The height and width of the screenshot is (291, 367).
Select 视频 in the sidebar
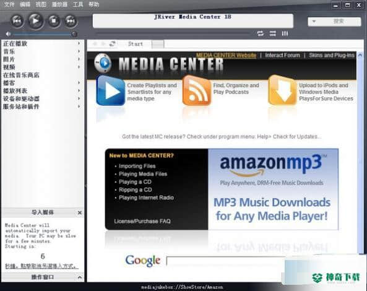(x=9, y=67)
